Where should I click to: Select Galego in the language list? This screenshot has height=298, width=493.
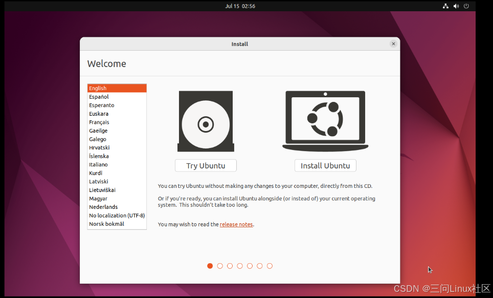click(117, 139)
